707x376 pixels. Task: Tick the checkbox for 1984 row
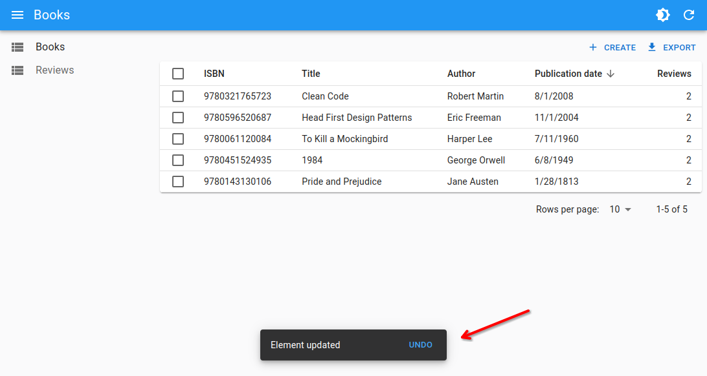click(178, 160)
